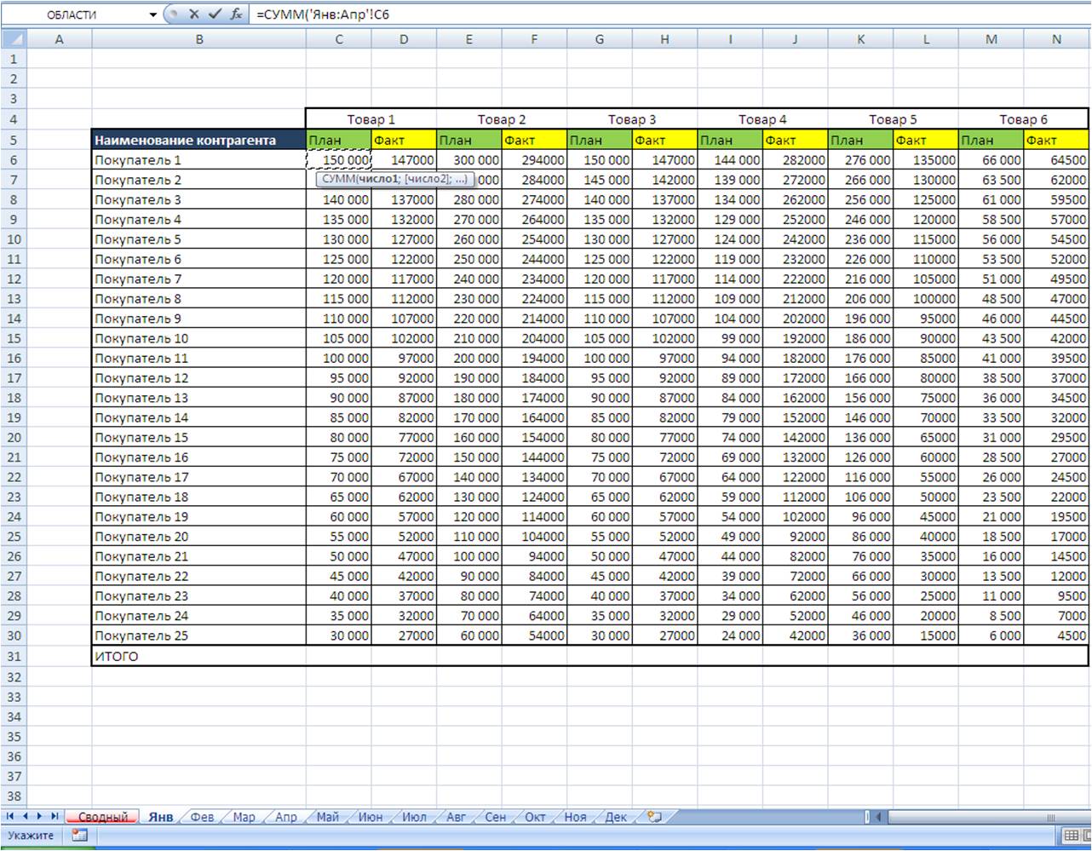Click the macro record icon in the status bar
The height and width of the screenshot is (851, 1092).
point(80,836)
